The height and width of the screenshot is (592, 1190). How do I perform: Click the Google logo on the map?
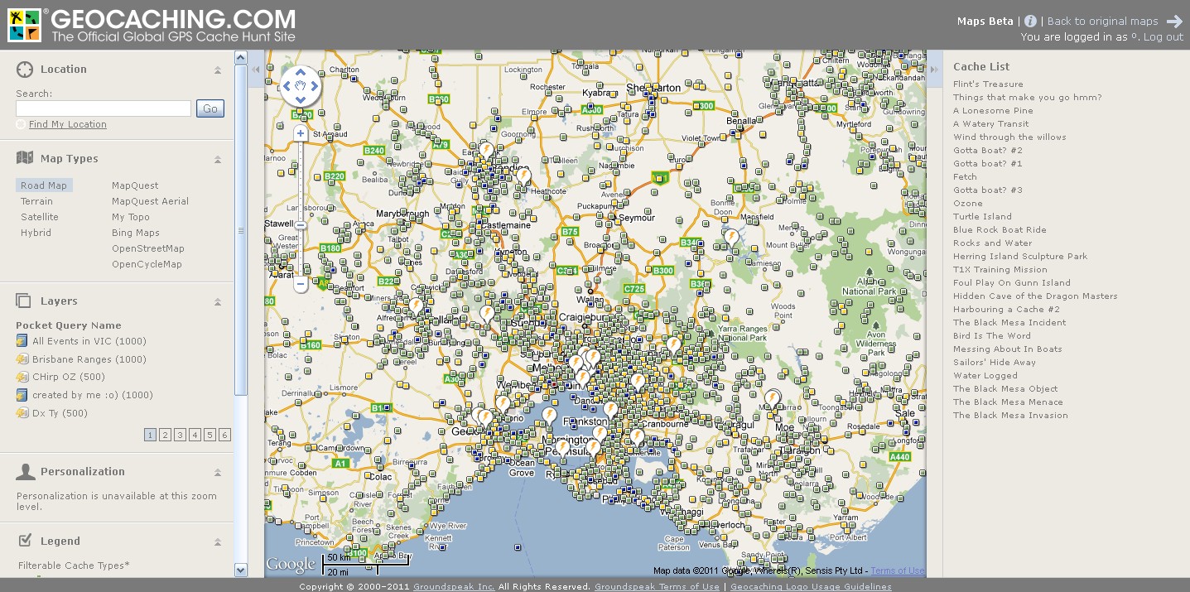pyautogui.click(x=291, y=565)
